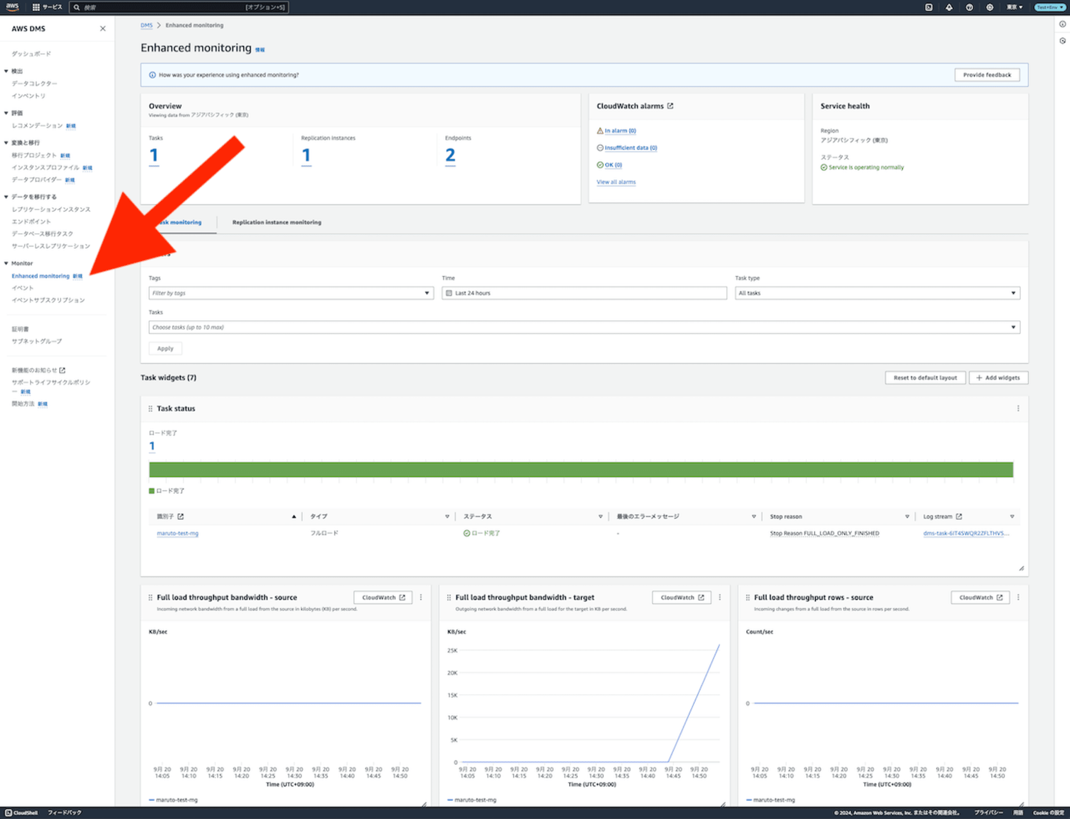Open options menu of bandwidth target widget

[x=720, y=597]
